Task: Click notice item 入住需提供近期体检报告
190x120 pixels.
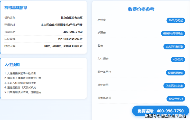Action: (20, 73)
